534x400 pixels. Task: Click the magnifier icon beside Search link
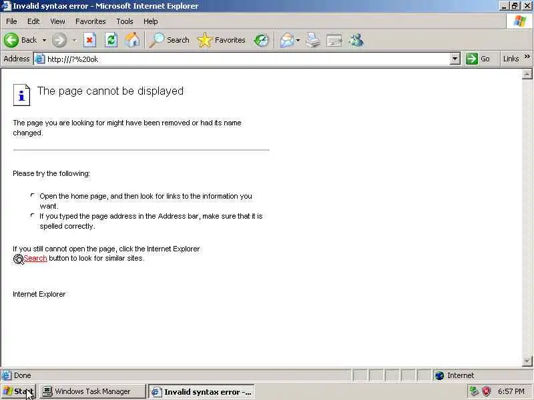tap(18, 259)
